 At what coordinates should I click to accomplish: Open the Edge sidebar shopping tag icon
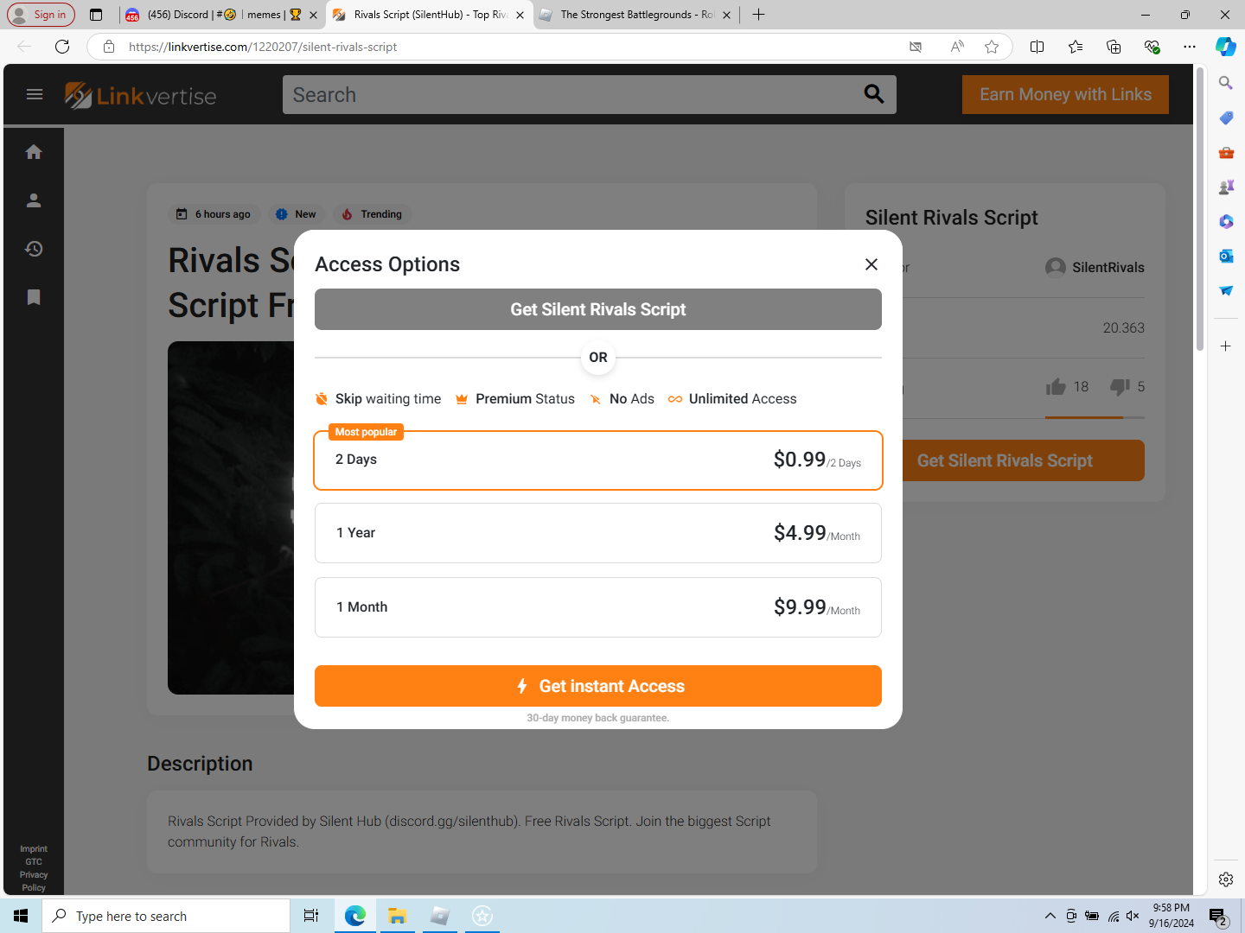(x=1226, y=117)
